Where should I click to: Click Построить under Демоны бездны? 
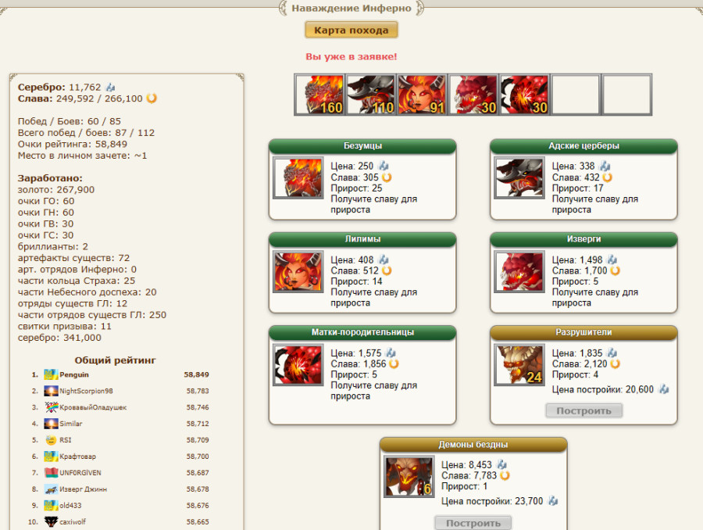point(473,523)
